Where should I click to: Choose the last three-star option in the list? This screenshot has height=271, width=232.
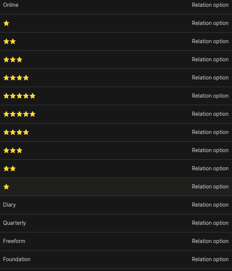pos(116,150)
